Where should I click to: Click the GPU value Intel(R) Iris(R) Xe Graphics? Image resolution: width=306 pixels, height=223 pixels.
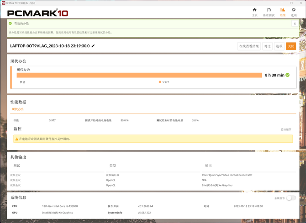pos(58,213)
